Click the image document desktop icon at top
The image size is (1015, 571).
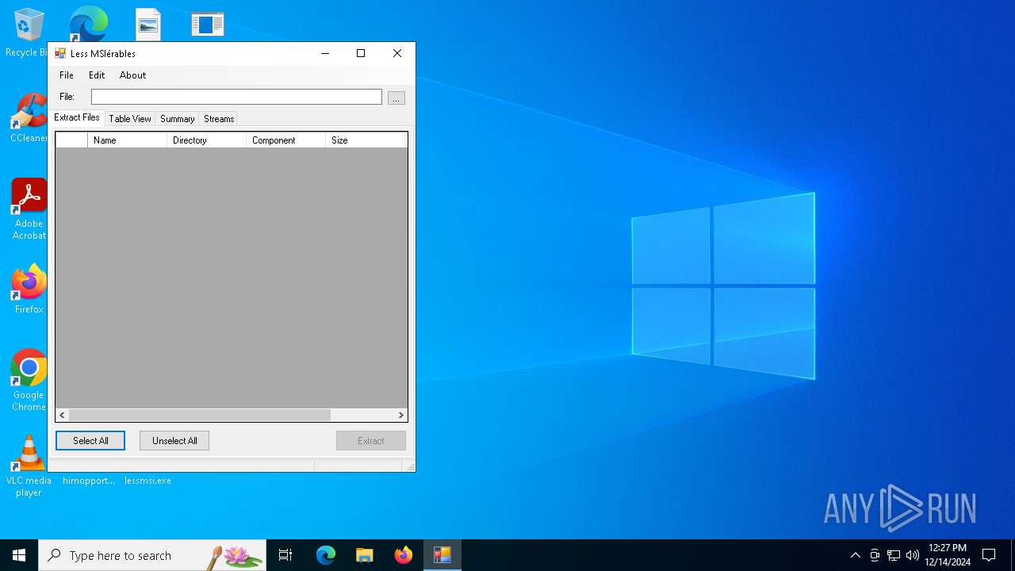[148, 24]
